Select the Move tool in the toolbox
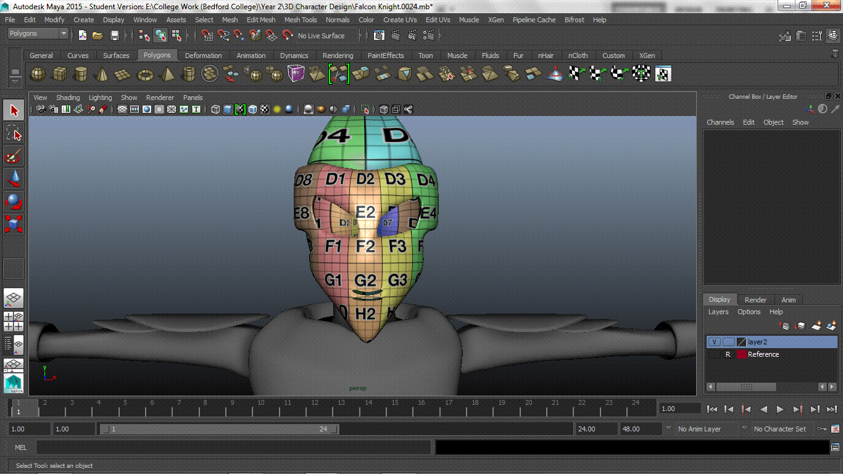The width and height of the screenshot is (843, 474). 14,179
